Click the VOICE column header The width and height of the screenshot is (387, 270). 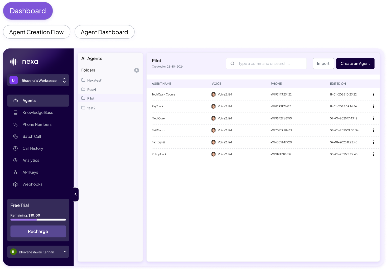click(216, 84)
